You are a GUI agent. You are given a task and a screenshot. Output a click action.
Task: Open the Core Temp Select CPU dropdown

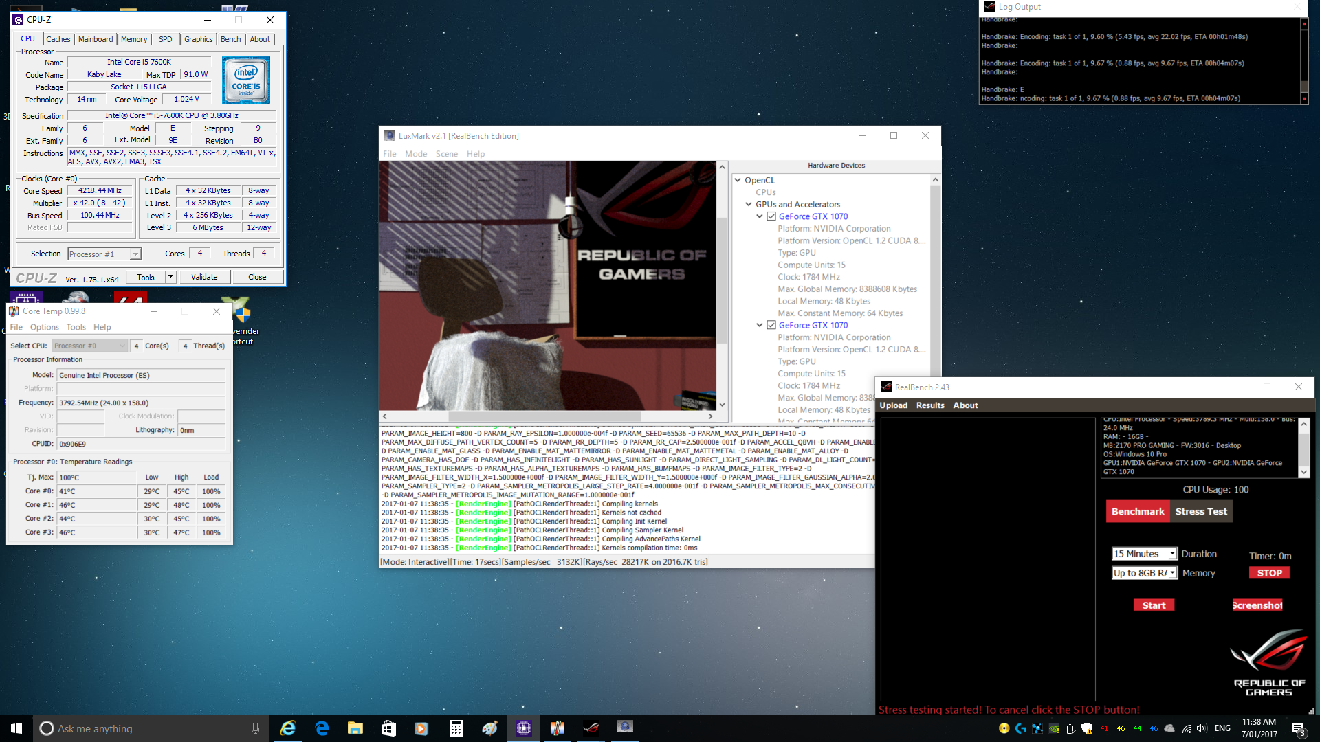[90, 346]
